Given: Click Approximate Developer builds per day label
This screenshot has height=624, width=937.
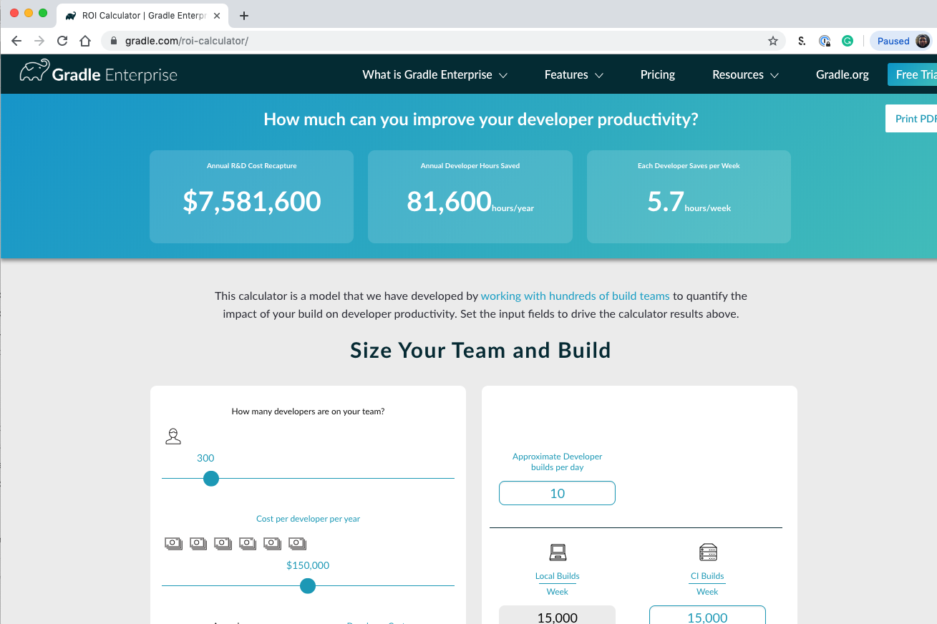Looking at the screenshot, I should coord(558,462).
